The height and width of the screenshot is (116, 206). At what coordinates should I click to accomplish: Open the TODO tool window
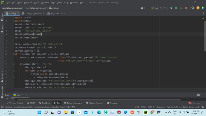31,103
